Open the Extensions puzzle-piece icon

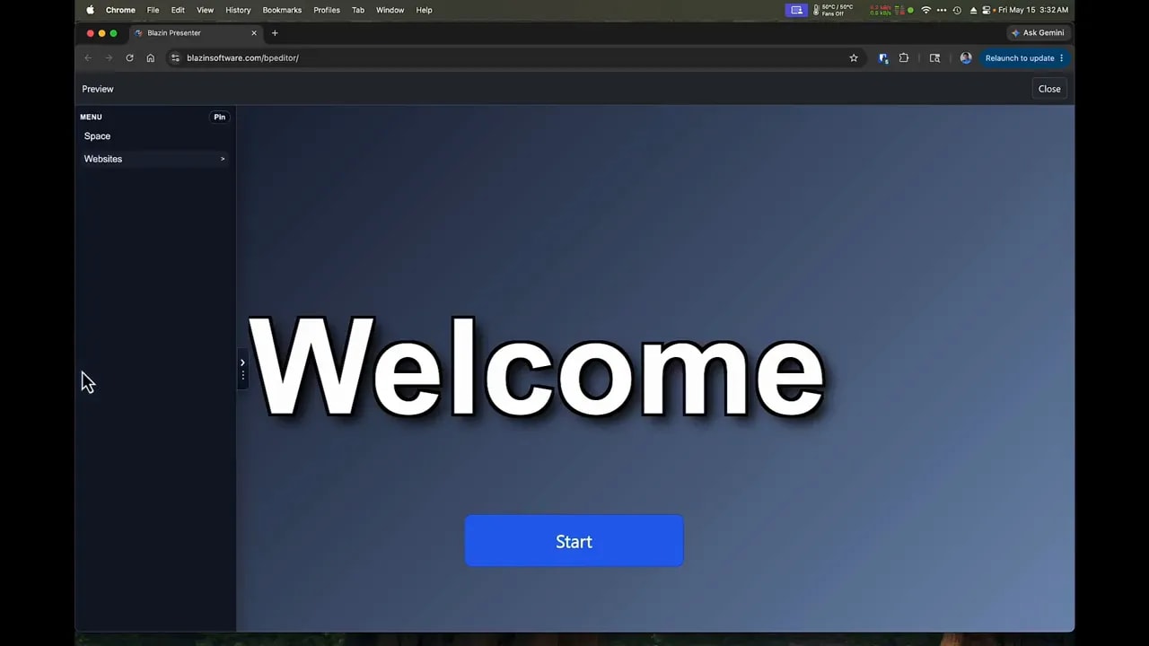(x=904, y=58)
